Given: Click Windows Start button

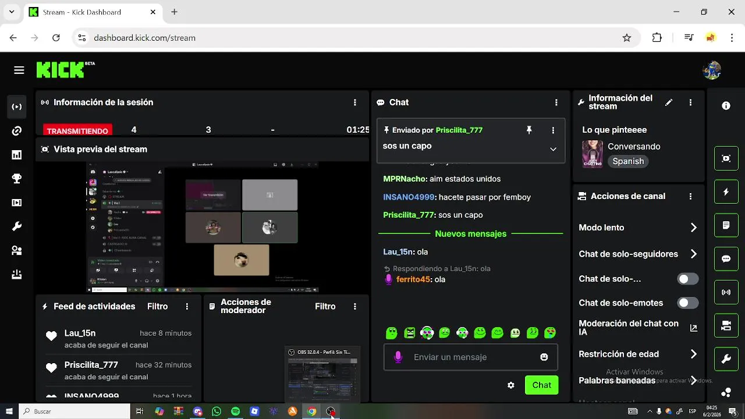Looking at the screenshot, I should pos(9,411).
